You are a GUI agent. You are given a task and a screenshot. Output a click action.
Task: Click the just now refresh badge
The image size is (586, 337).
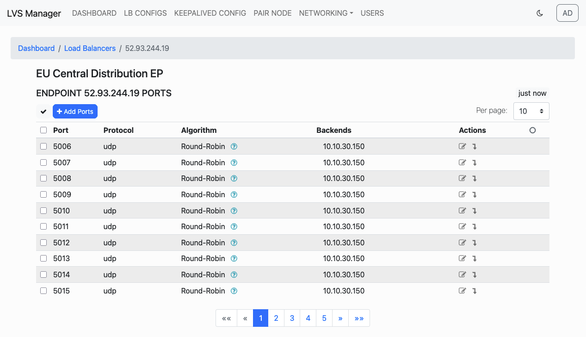coord(532,93)
